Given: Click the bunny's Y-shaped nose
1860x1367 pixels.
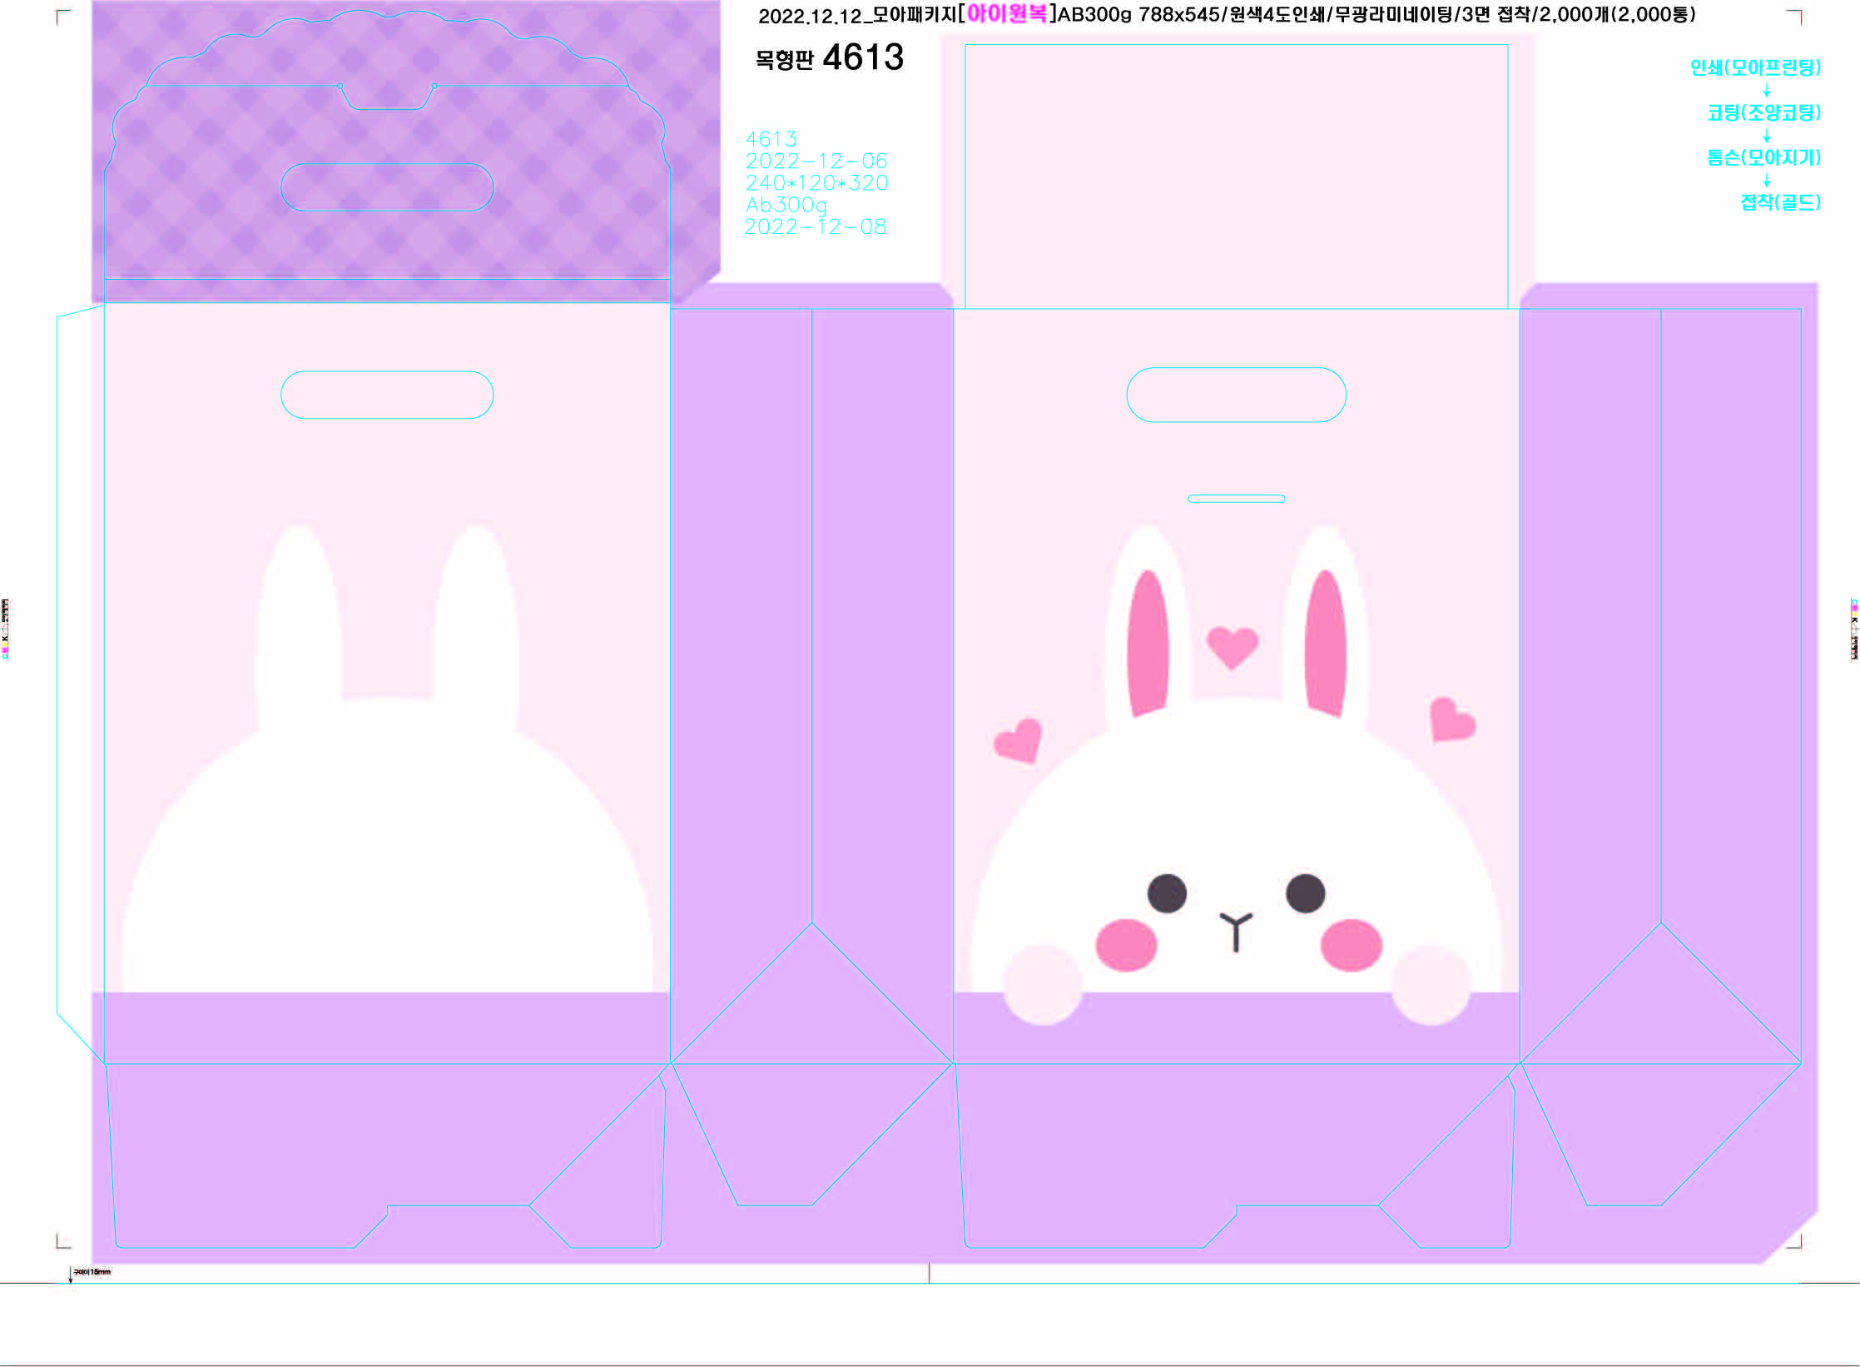Looking at the screenshot, I should click(1236, 930).
